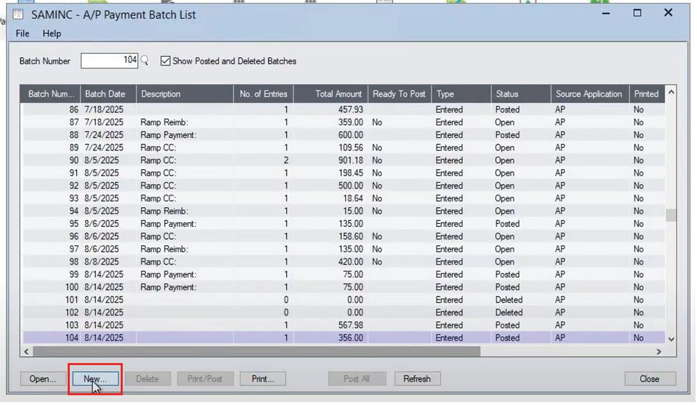Viewport: 697px width, 405px height.
Task: Click the 420.00 total amount cell
Action: coord(330,261)
